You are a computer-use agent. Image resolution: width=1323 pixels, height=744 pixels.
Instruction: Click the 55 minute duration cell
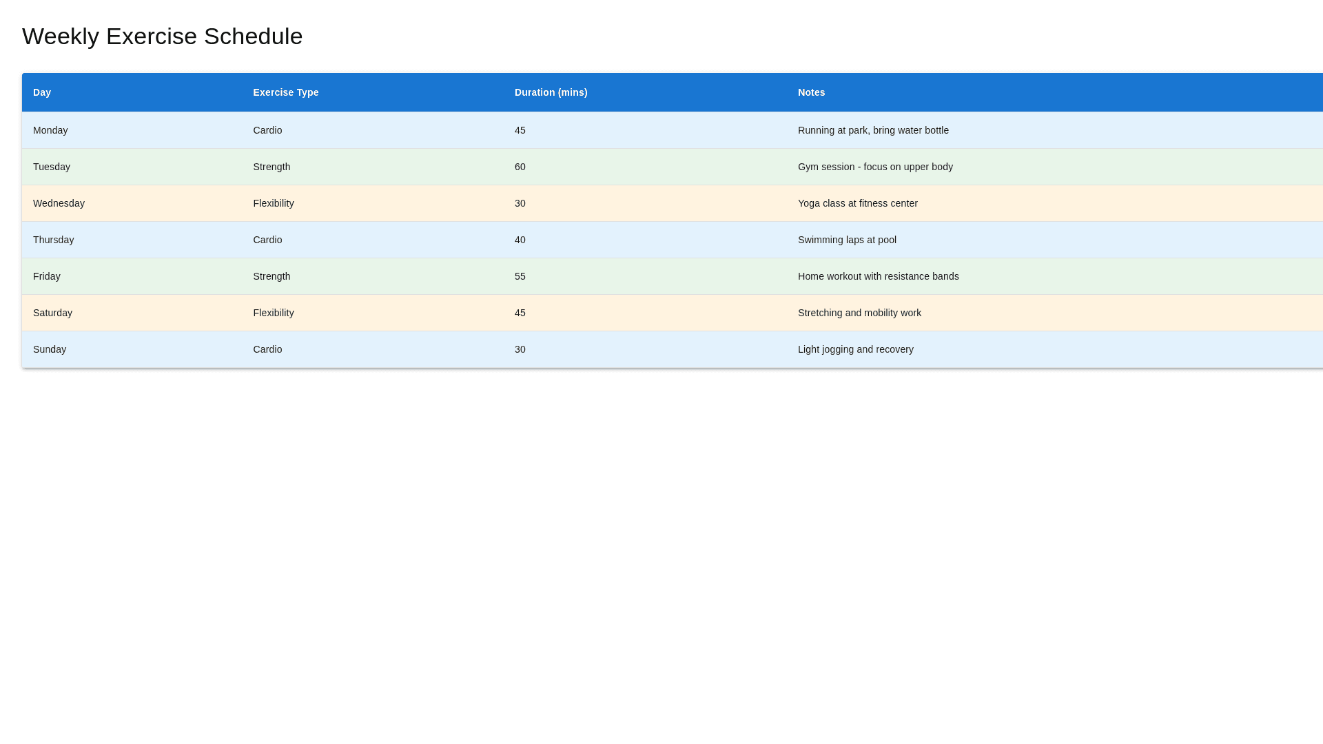520,276
